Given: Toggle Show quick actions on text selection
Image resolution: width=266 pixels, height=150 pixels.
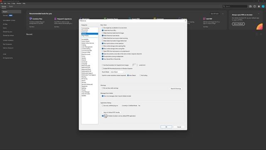Looking at the screenshot, I should coord(103,43).
